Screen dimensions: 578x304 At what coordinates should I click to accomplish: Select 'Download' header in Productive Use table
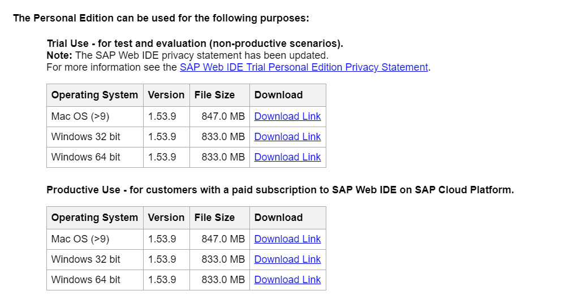(288, 218)
